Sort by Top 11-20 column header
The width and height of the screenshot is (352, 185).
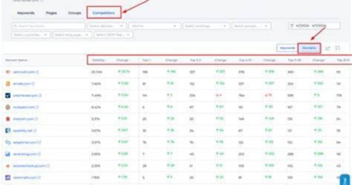[x=295, y=60]
